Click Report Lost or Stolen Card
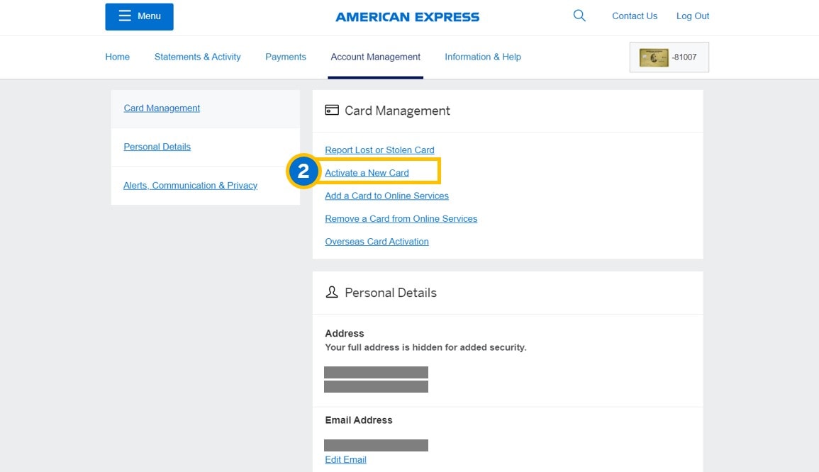 (379, 150)
